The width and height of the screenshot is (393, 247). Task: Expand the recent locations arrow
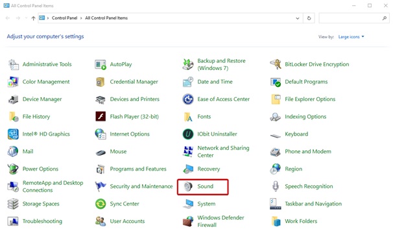[x=26, y=18]
